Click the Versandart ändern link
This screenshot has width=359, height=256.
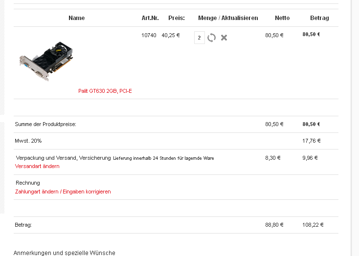pyautogui.click(x=37, y=166)
